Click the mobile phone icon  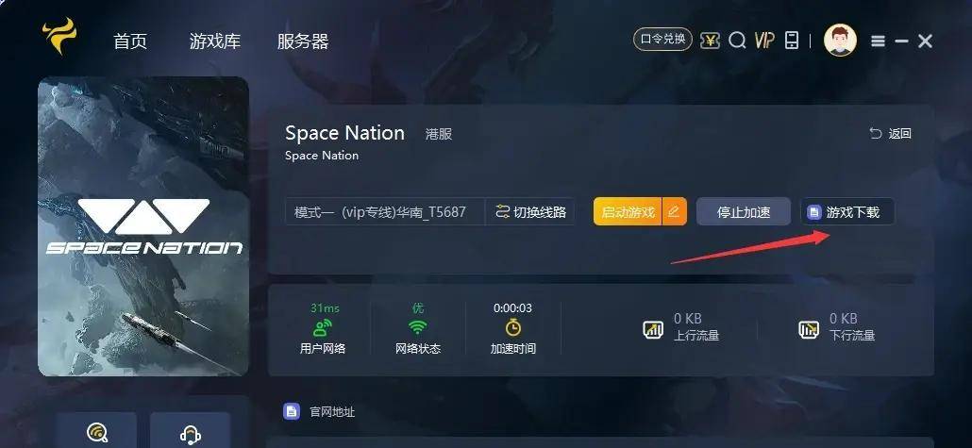pyautogui.click(x=792, y=41)
